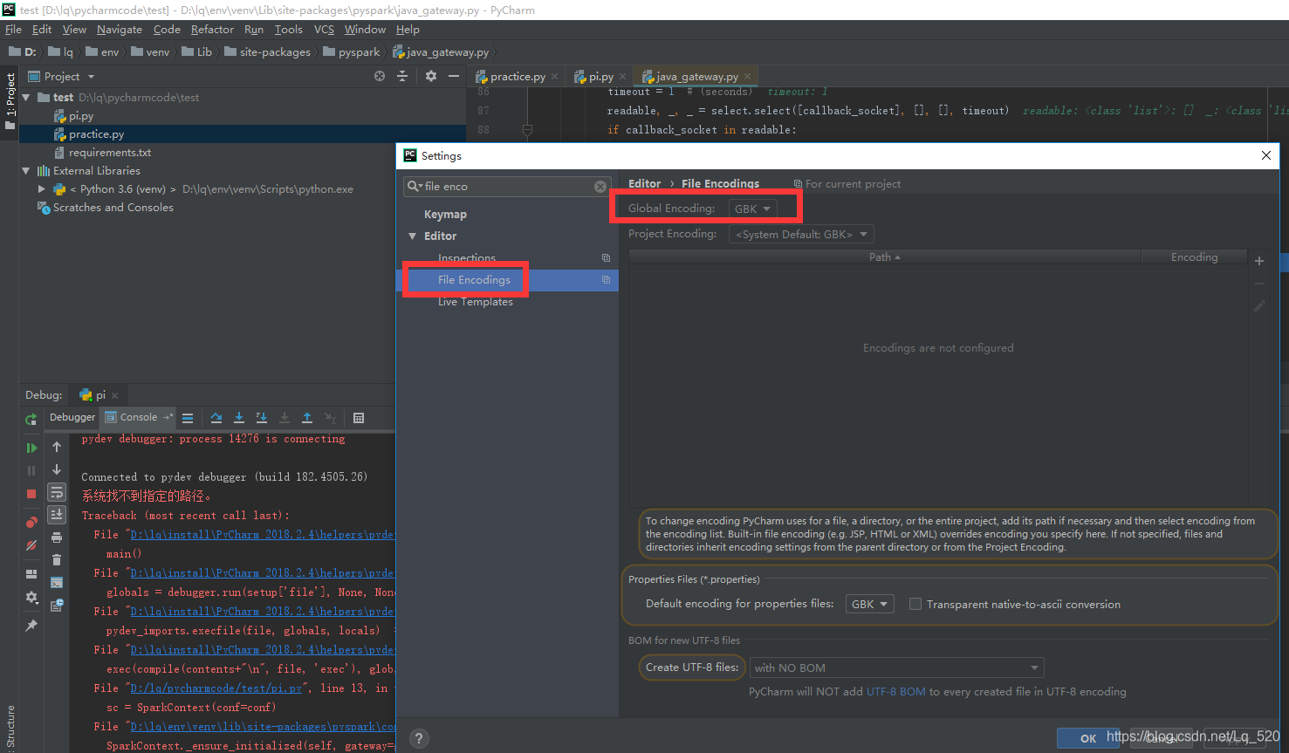
Task: Collapse External Libraries node
Action: click(26, 171)
